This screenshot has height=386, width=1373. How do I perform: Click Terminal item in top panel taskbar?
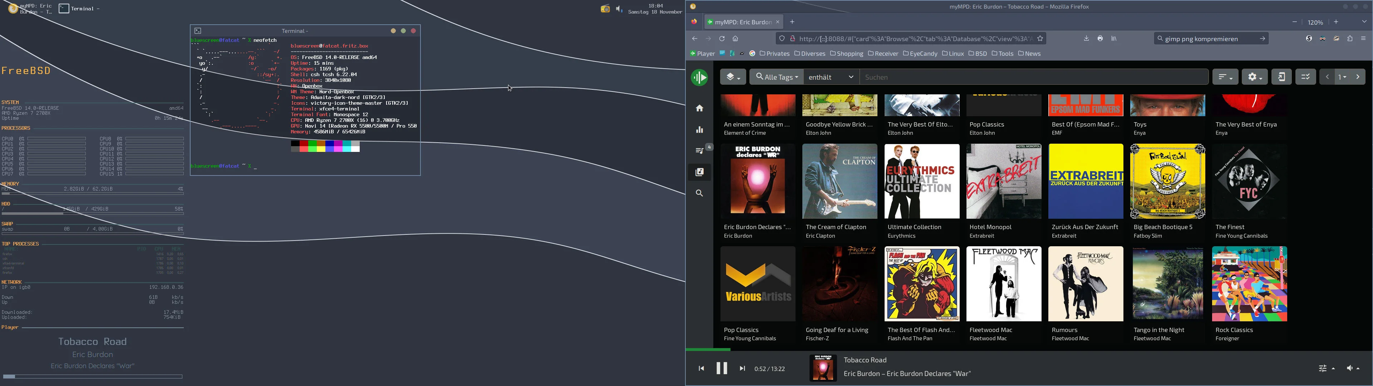point(80,9)
